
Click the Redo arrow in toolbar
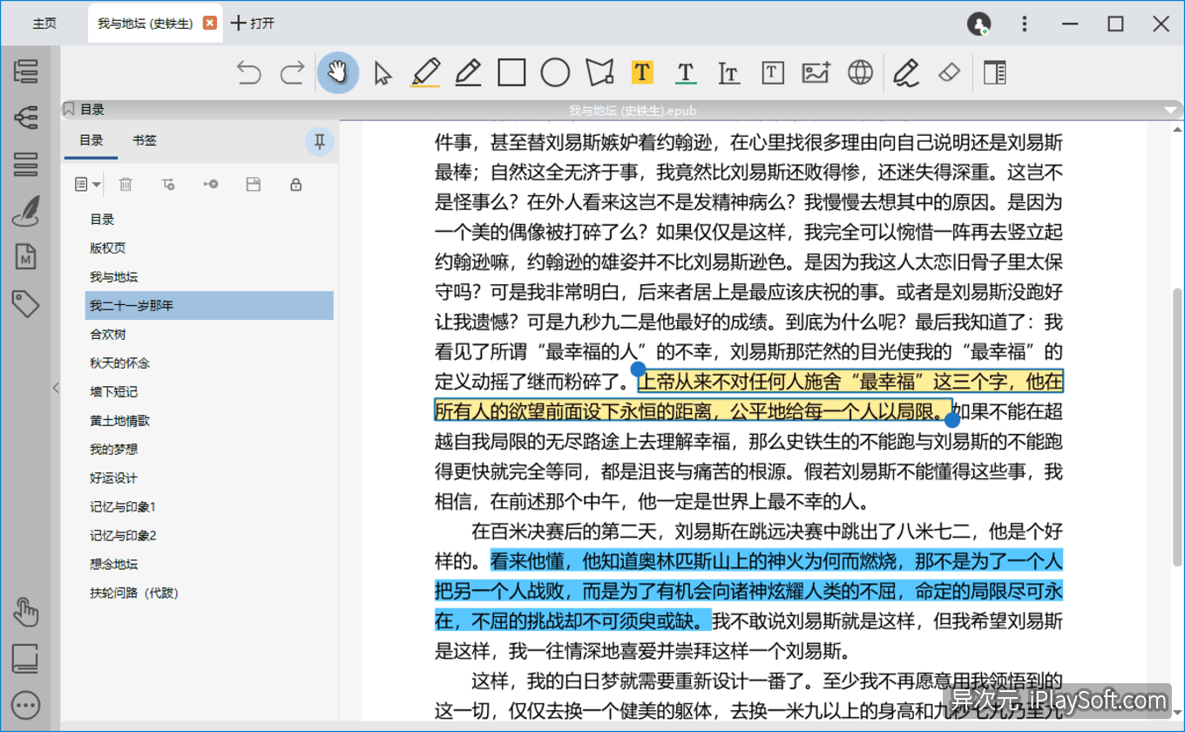point(293,72)
